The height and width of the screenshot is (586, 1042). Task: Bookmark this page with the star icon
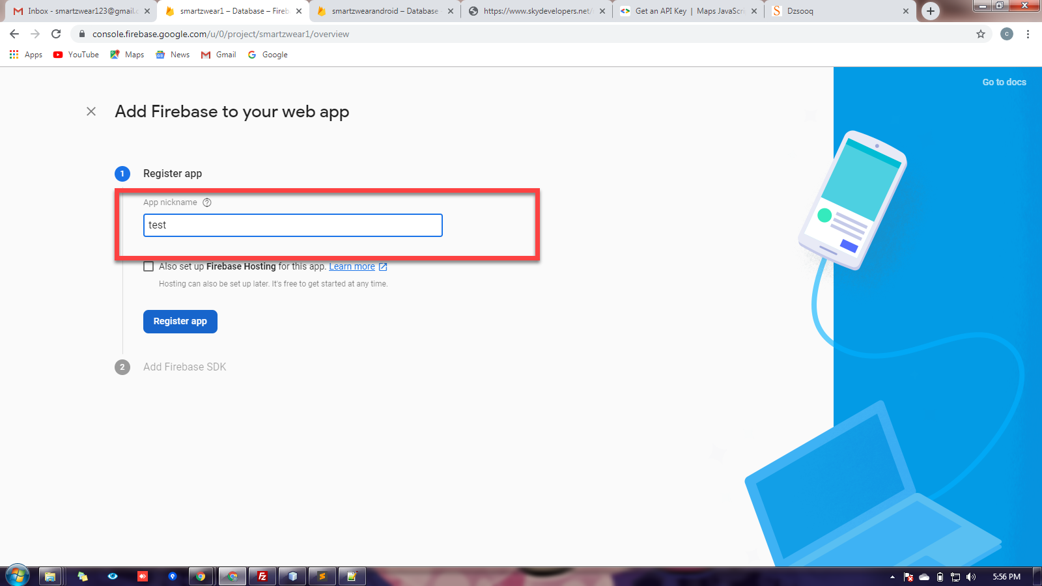[x=981, y=34]
